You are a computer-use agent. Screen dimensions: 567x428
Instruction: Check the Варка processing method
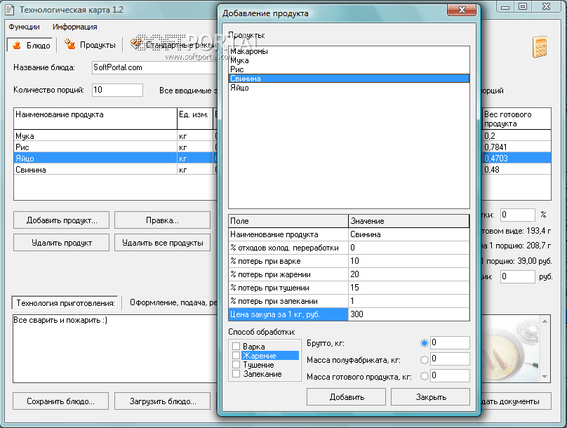236,347
